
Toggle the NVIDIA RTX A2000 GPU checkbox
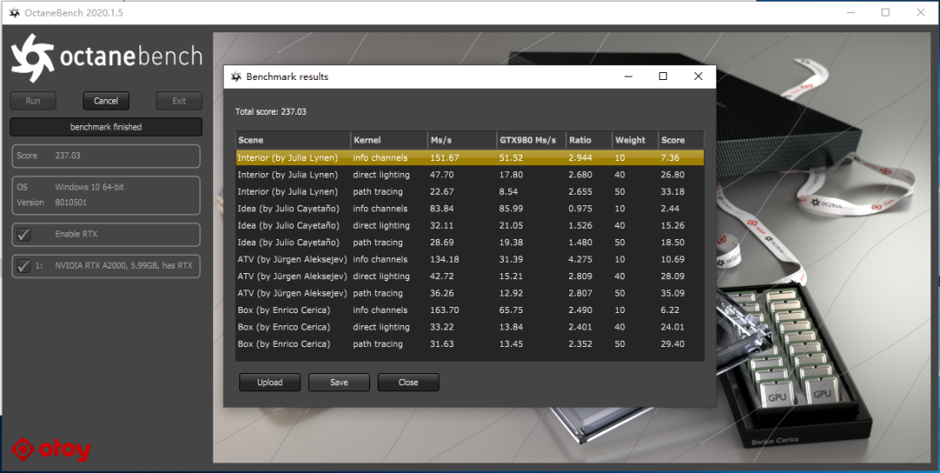(24, 266)
